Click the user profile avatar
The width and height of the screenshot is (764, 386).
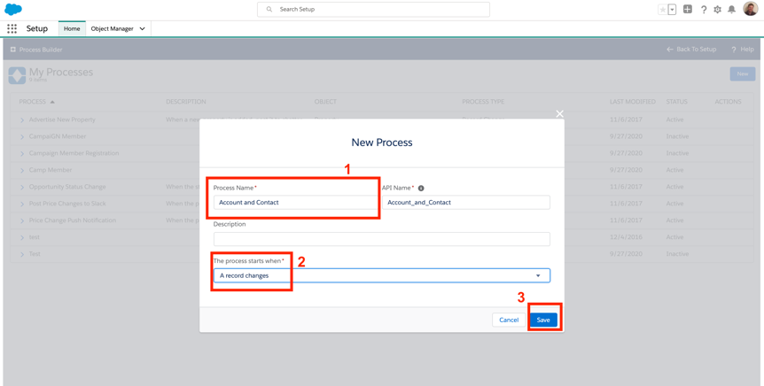(750, 10)
